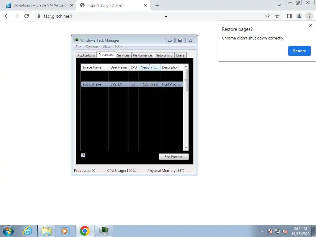This screenshot has width=316, height=237.
Task: Open Windows Explorer folder taskbar icon
Action: [x=47, y=231]
